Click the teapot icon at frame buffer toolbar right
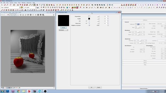The height and width of the screenshot is (93, 166). click(x=54, y=15)
